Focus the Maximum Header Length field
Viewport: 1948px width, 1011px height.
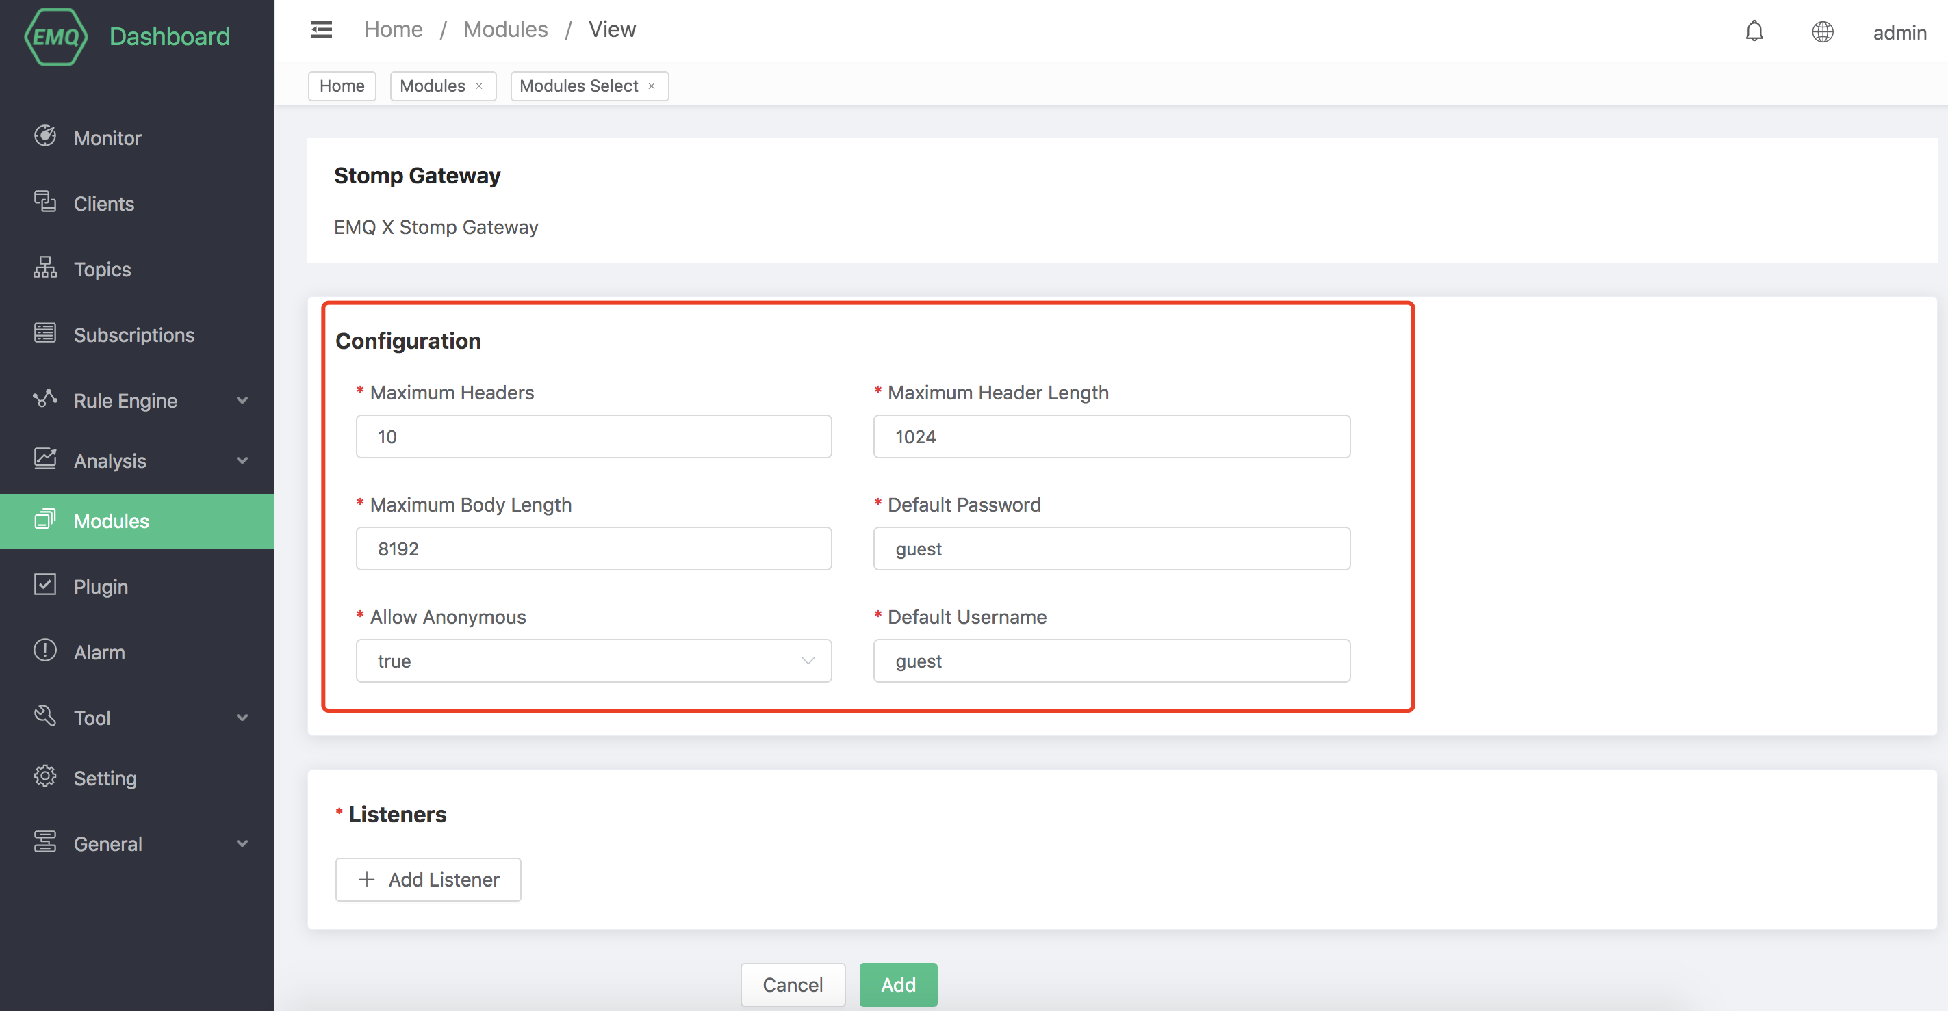click(1112, 436)
